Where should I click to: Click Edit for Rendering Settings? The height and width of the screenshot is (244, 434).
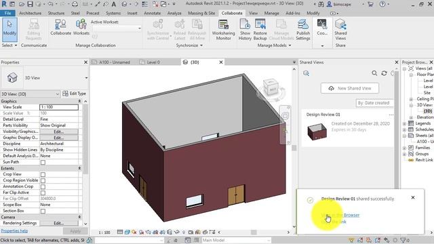59,223
